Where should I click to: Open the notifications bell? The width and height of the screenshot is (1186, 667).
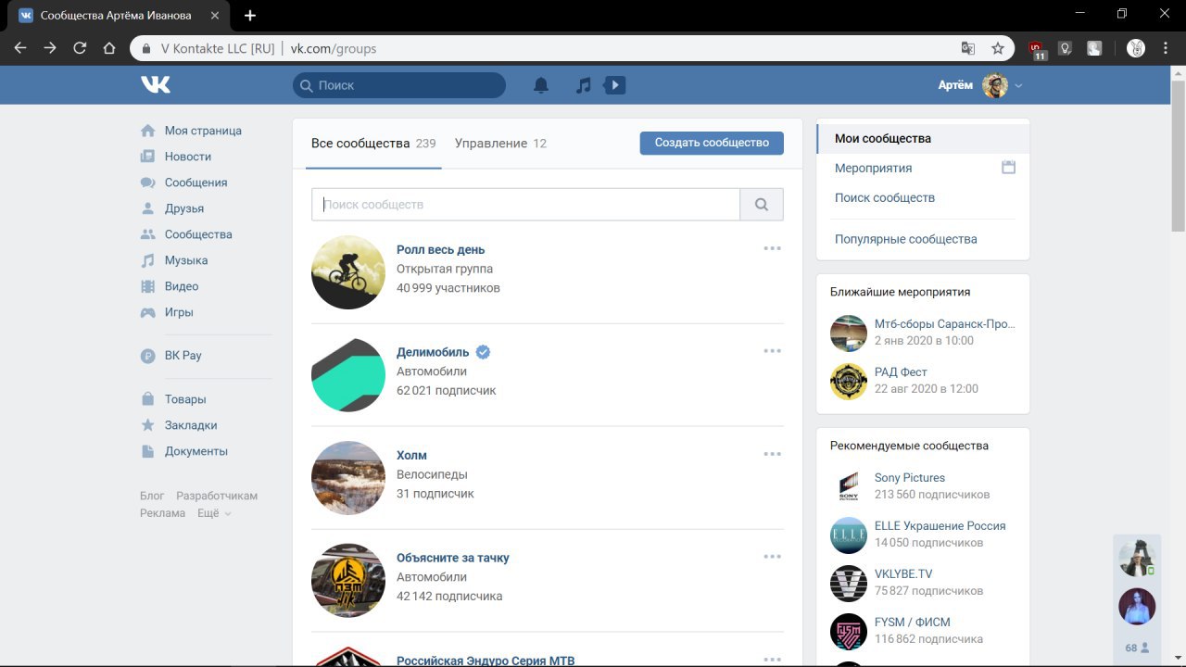tap(541, 85)
